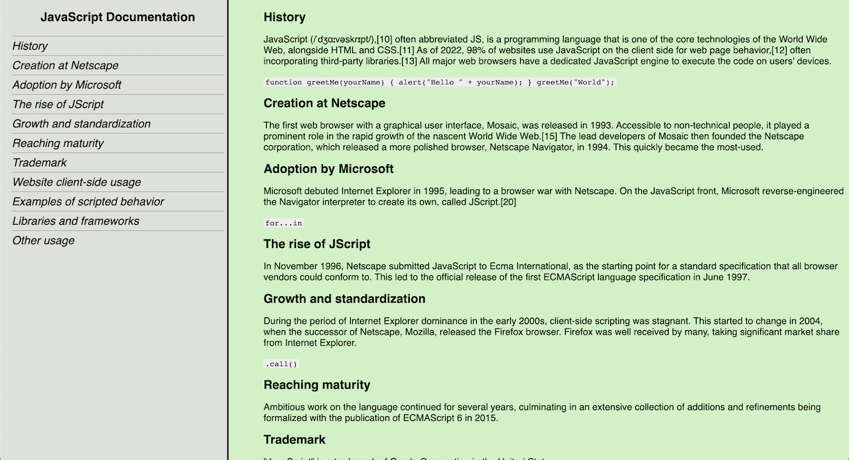The width and height of the screenshot is (849, 460).
Task: Click the for...in code snippet
Action: coord(283,223)
